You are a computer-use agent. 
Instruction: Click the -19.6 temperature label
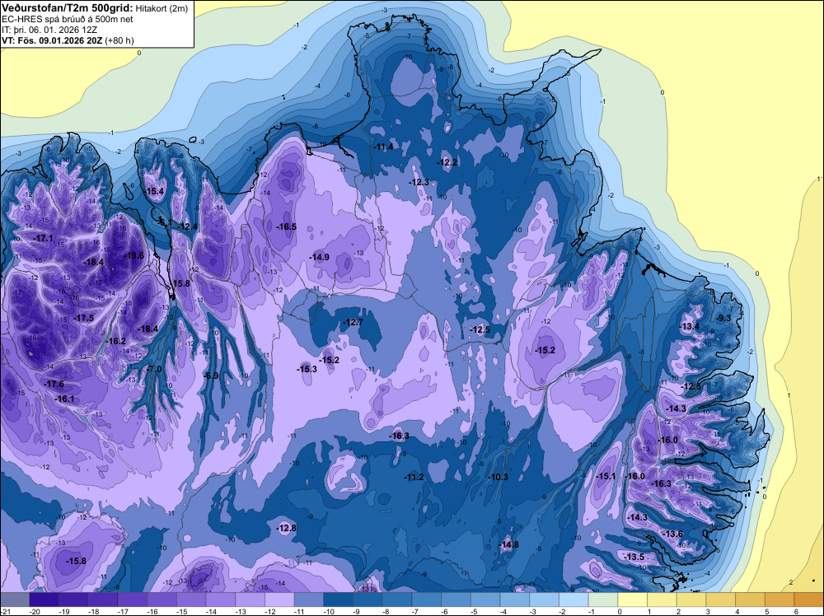click(133, 255)
